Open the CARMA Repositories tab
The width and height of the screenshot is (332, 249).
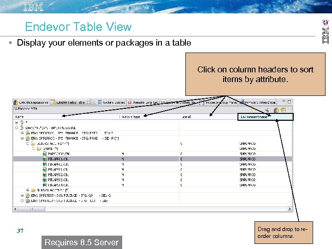(x=31, y=102)
